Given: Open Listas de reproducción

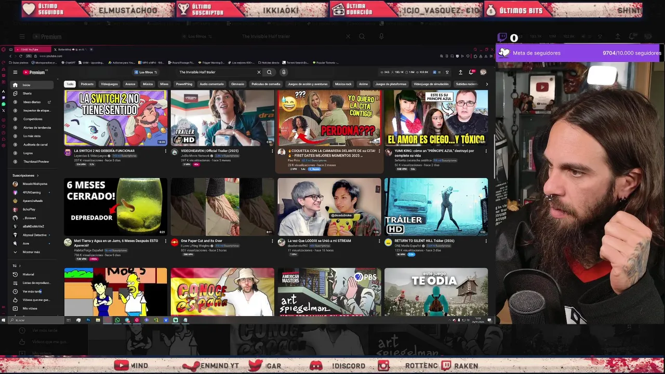Looking at the screenshot, I should 32,283.
